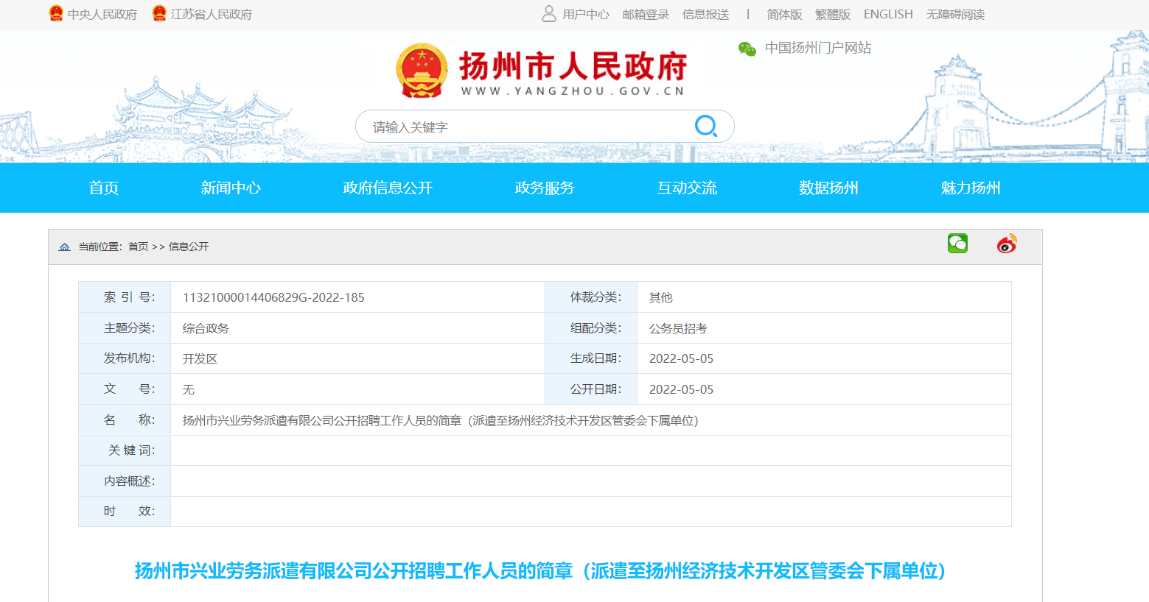The height and width of the screenshot is (602, 1149).
Task: Open the Weibo share icon on the right
Action: [1007, 244]
